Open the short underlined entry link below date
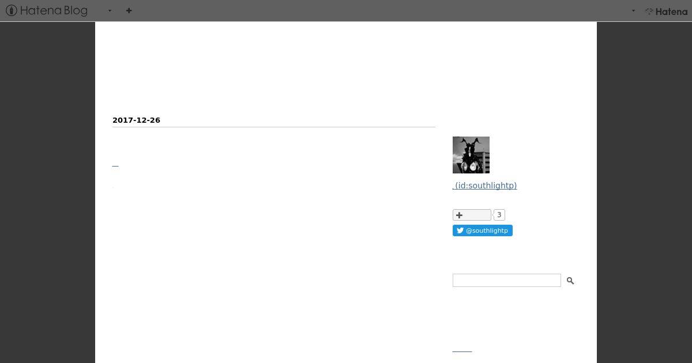This screenshot has width=692, height=363. pos(115,165)
